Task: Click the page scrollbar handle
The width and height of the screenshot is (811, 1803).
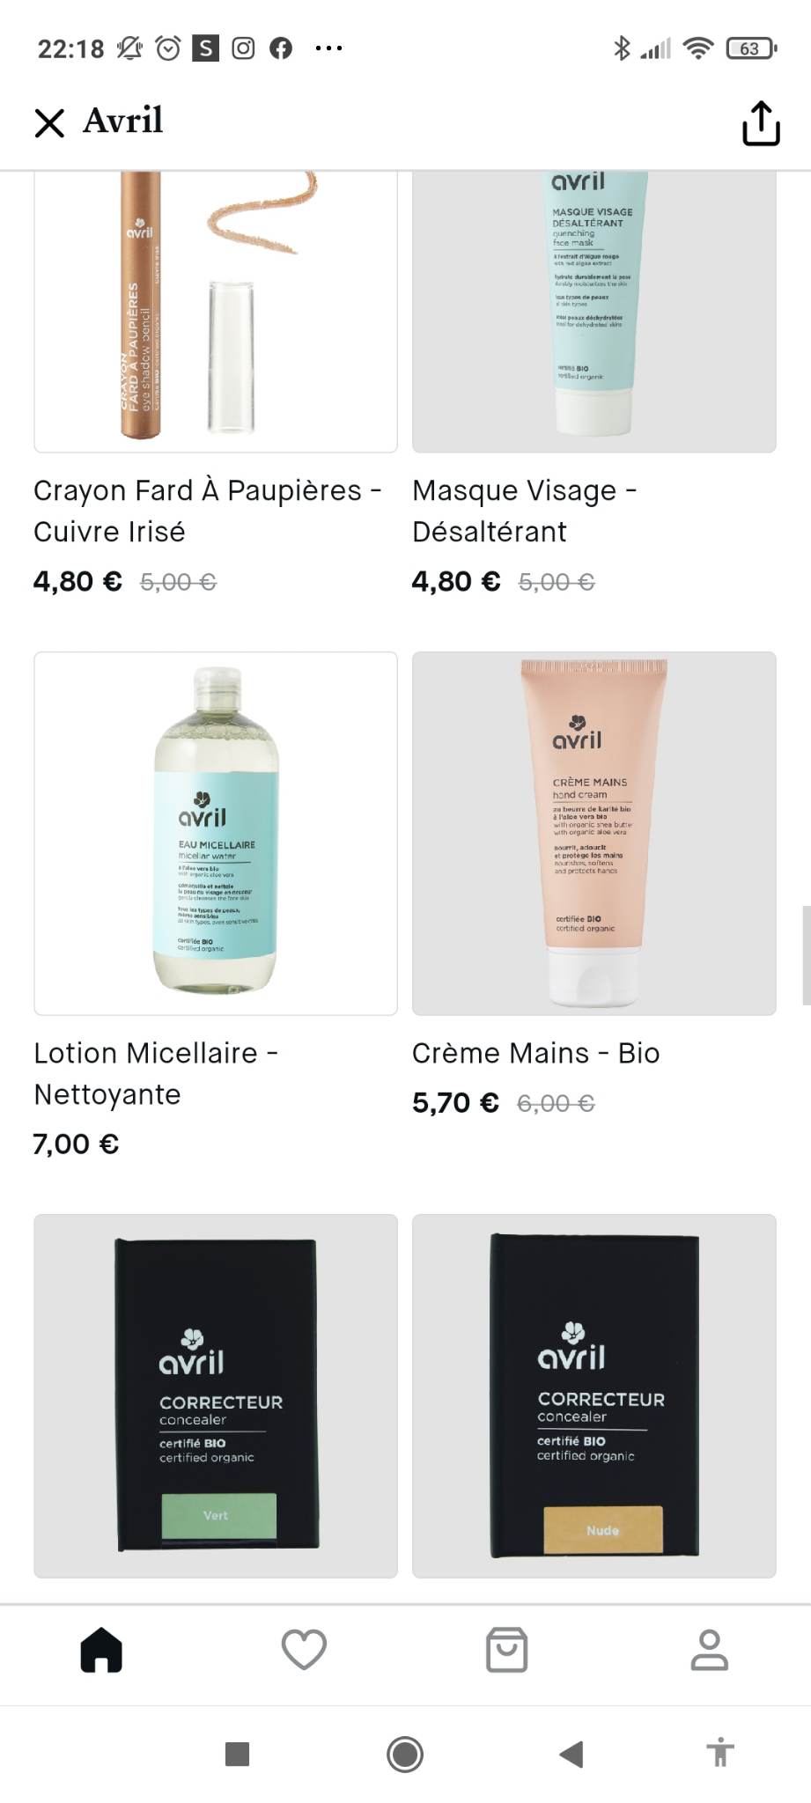Action: click(806, 955)
